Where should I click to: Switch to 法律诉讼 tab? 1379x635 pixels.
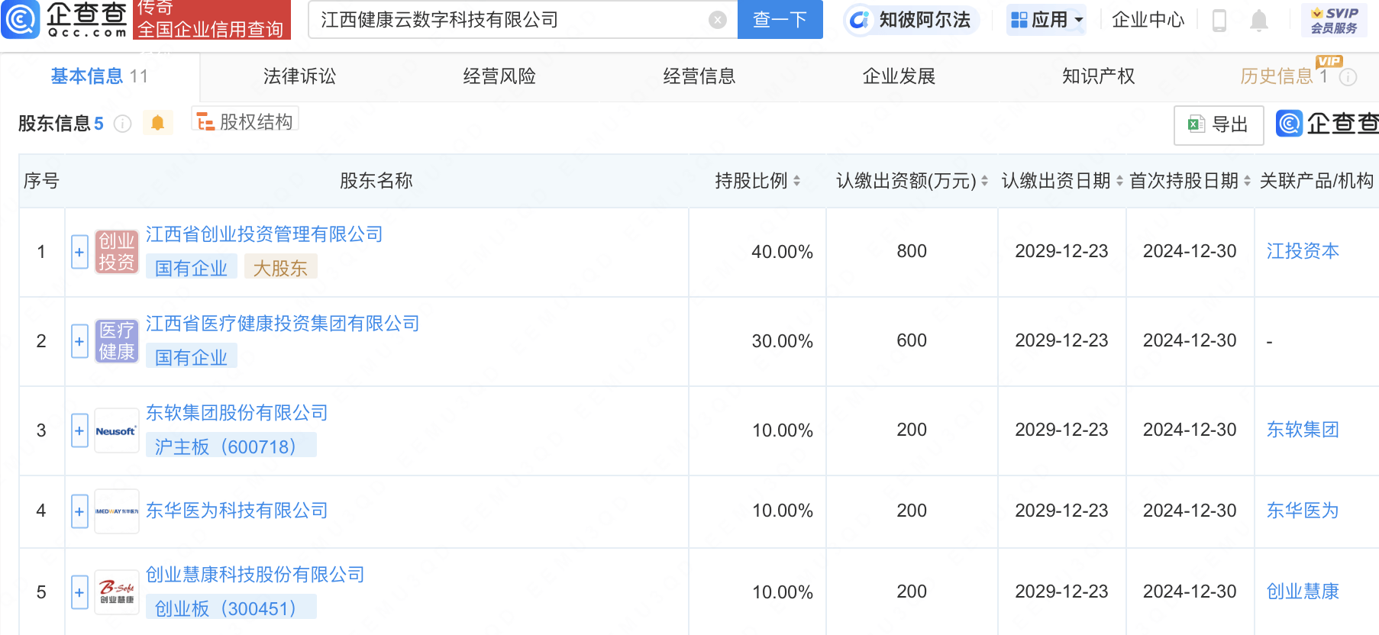click(299, 76)
